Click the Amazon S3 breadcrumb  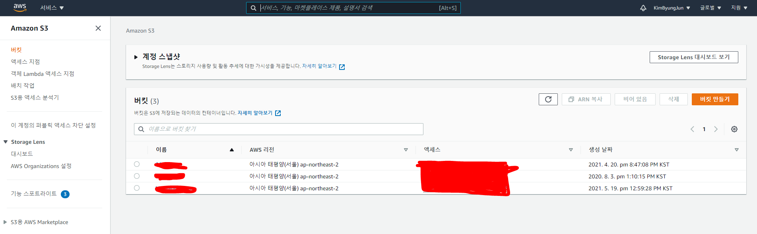pyautogui.click(x=140, y=31)
